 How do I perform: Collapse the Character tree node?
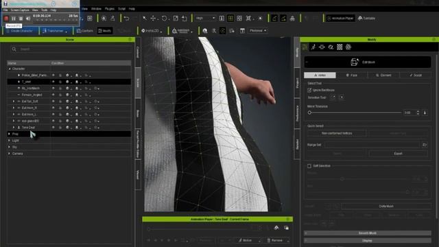[x=10, y=69]
